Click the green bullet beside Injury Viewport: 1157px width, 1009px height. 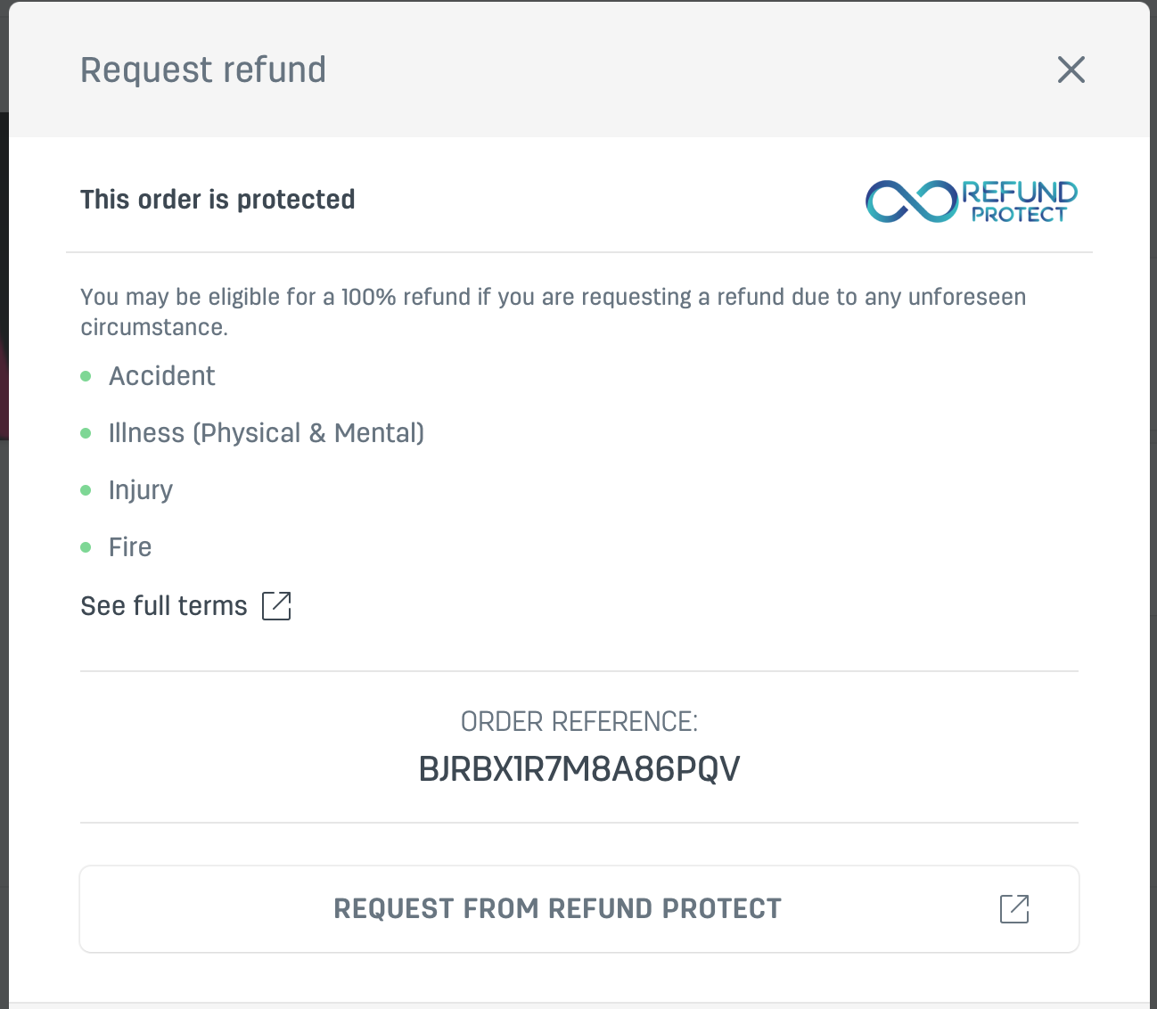(x=86, y=490)
